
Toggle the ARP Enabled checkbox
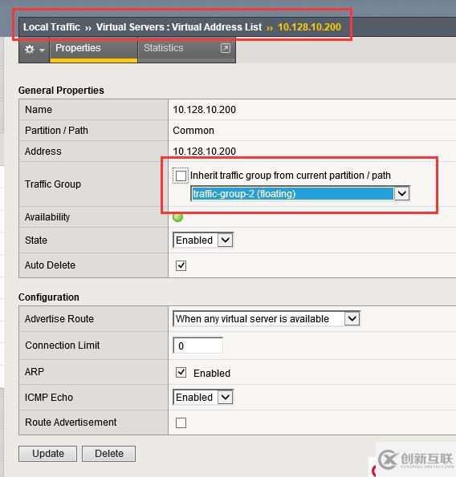tap(181, 372)
